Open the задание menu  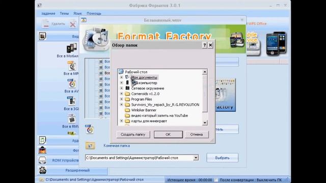48,14
